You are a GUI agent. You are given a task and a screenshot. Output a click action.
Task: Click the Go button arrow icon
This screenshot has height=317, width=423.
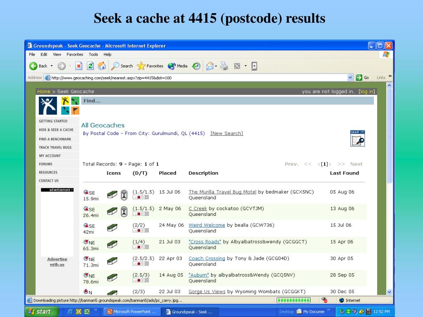point(359,78)
